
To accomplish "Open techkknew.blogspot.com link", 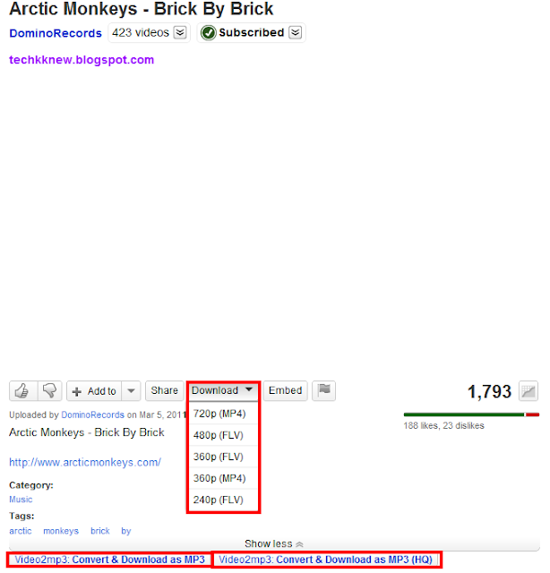I will 82,60.
